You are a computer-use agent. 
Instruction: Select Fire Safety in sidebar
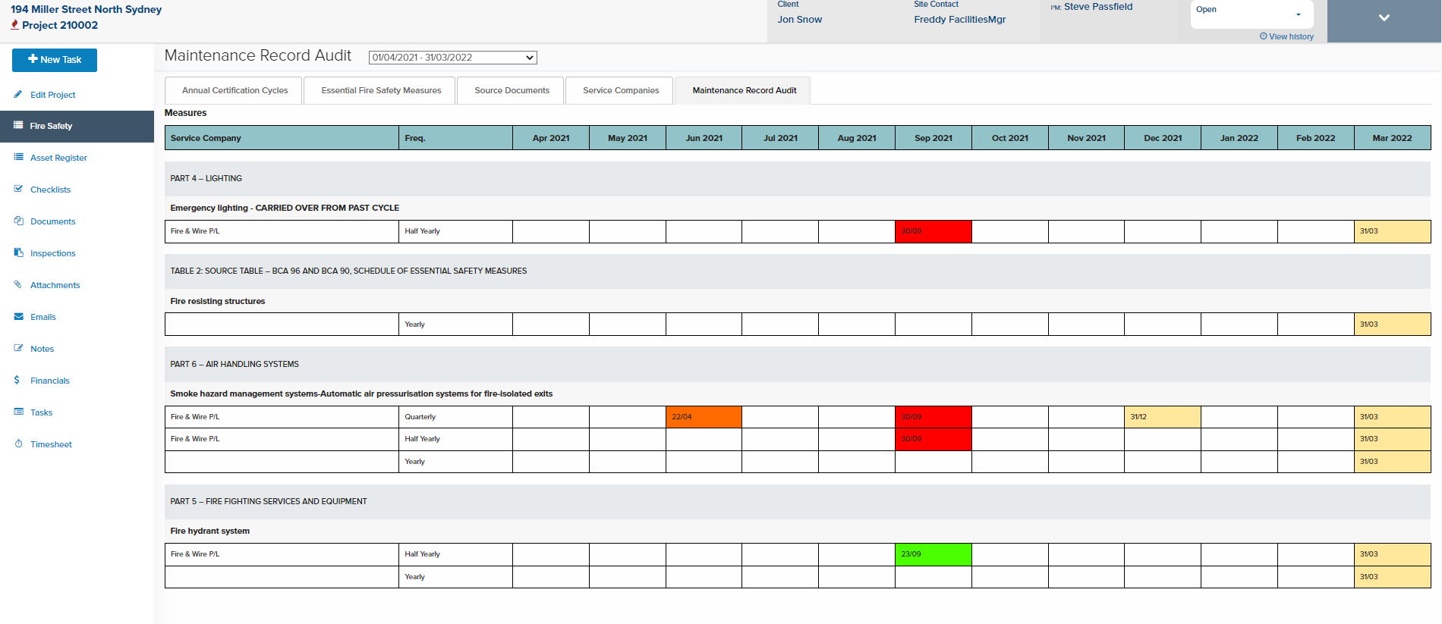click(x=77, y=126)
